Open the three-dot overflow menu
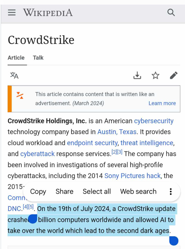This screenshot has height=249, width=185. [171, 192]
